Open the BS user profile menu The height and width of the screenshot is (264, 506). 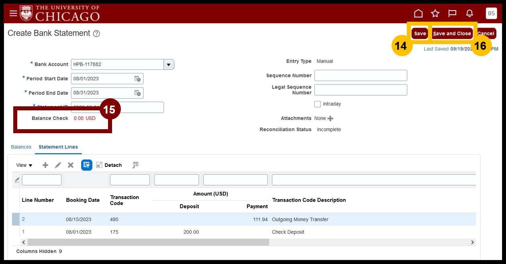pos(491,13)
